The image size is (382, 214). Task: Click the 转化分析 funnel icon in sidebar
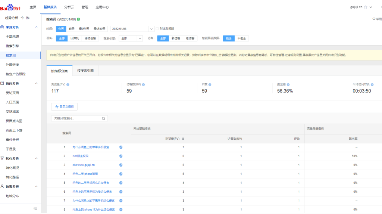[x=2, y=158]
